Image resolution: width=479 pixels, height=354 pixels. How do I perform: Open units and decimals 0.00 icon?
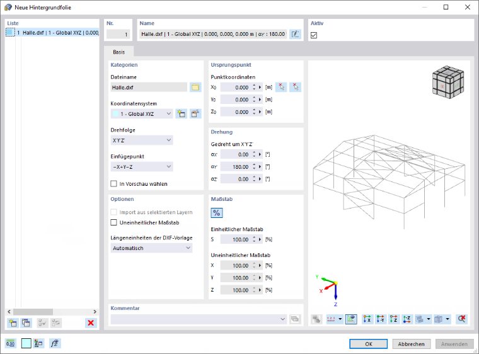point(10,343)
